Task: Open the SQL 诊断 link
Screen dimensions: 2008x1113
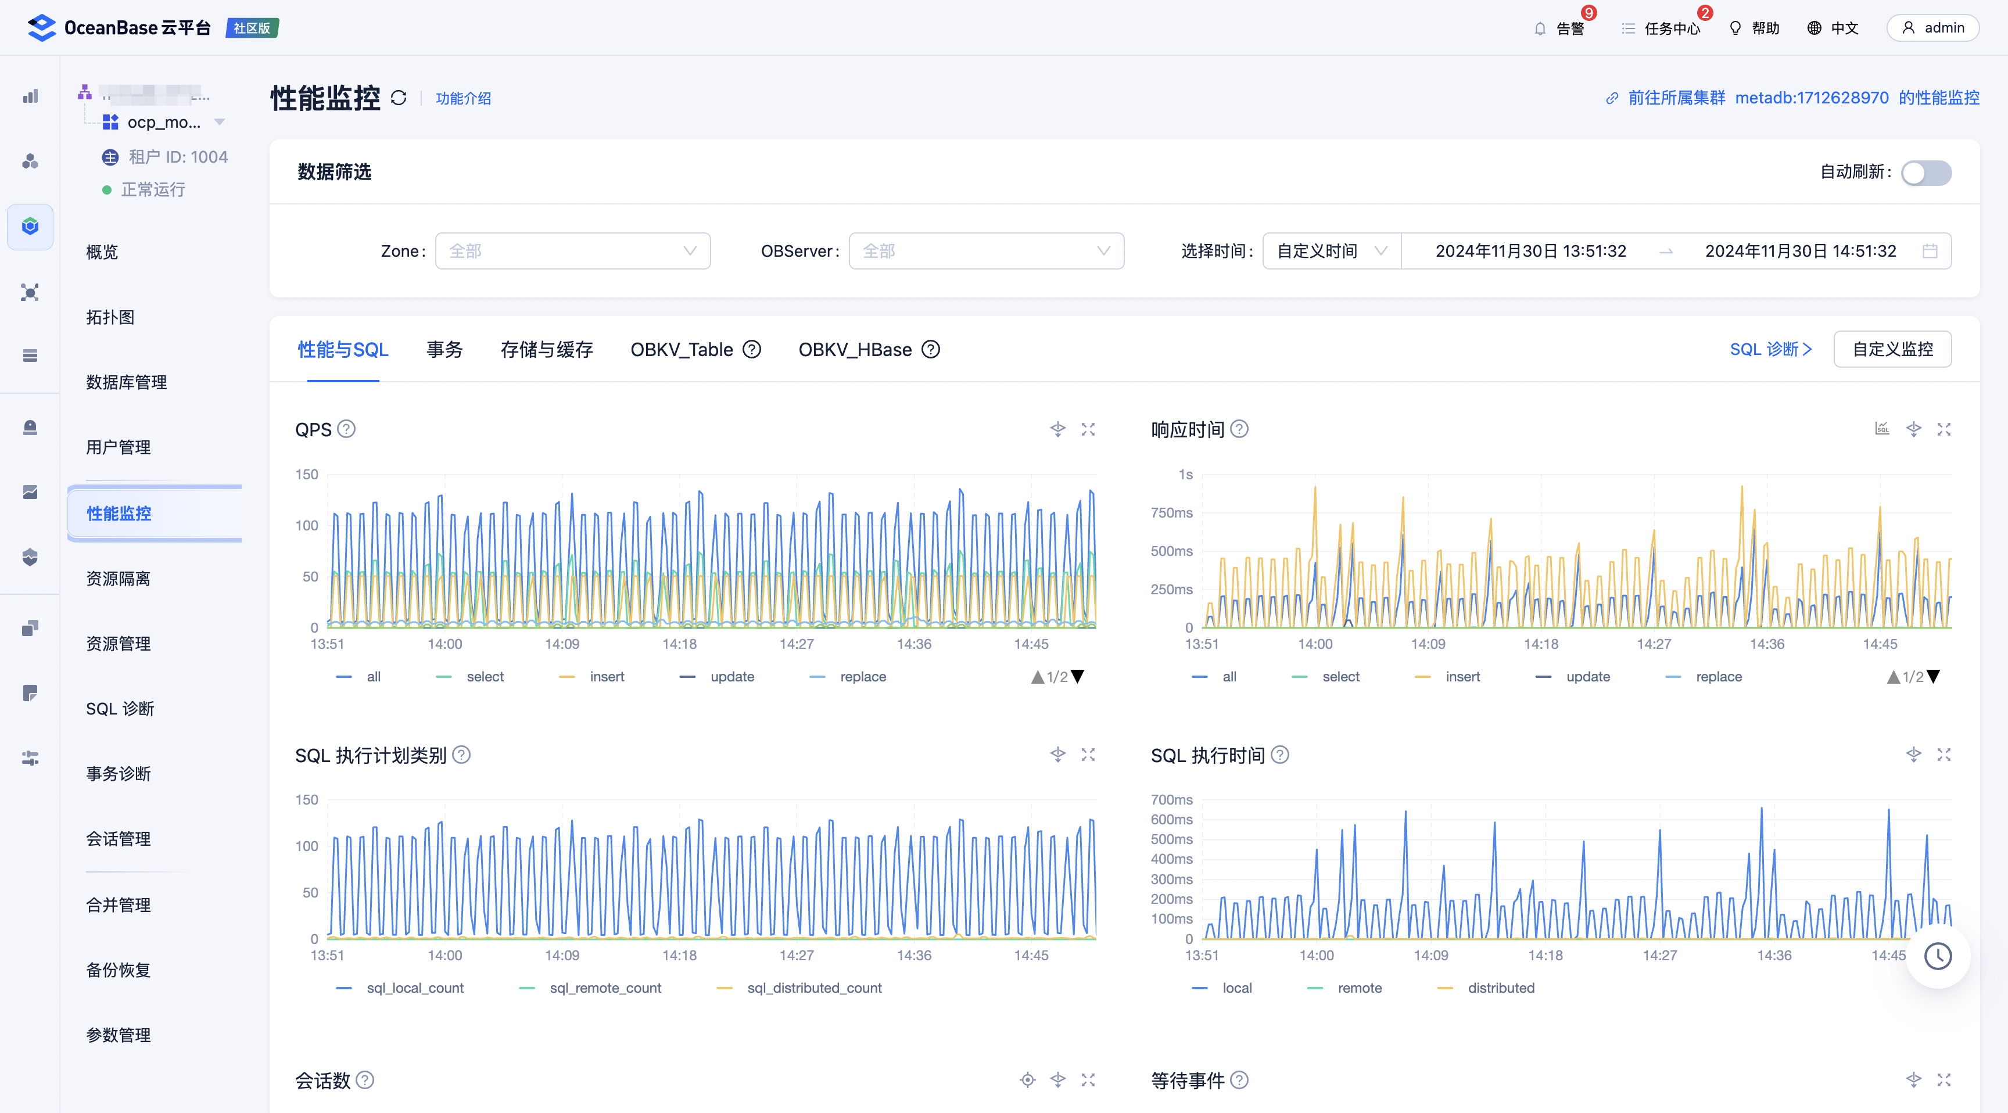Action: (1770, 350)
